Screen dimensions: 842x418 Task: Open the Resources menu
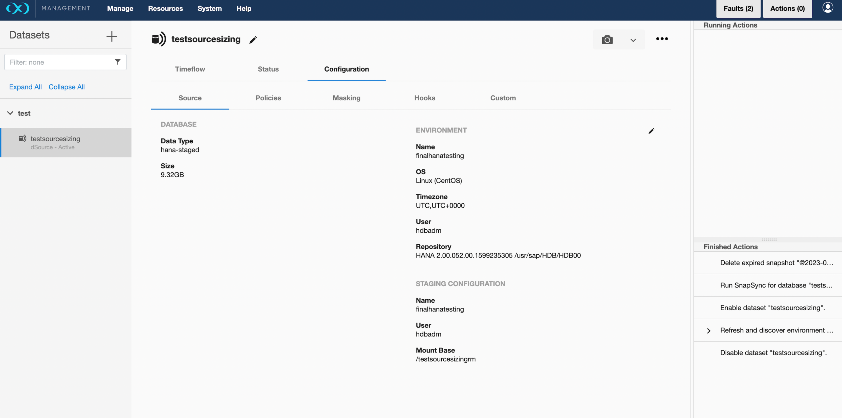[x=165, y=9]
